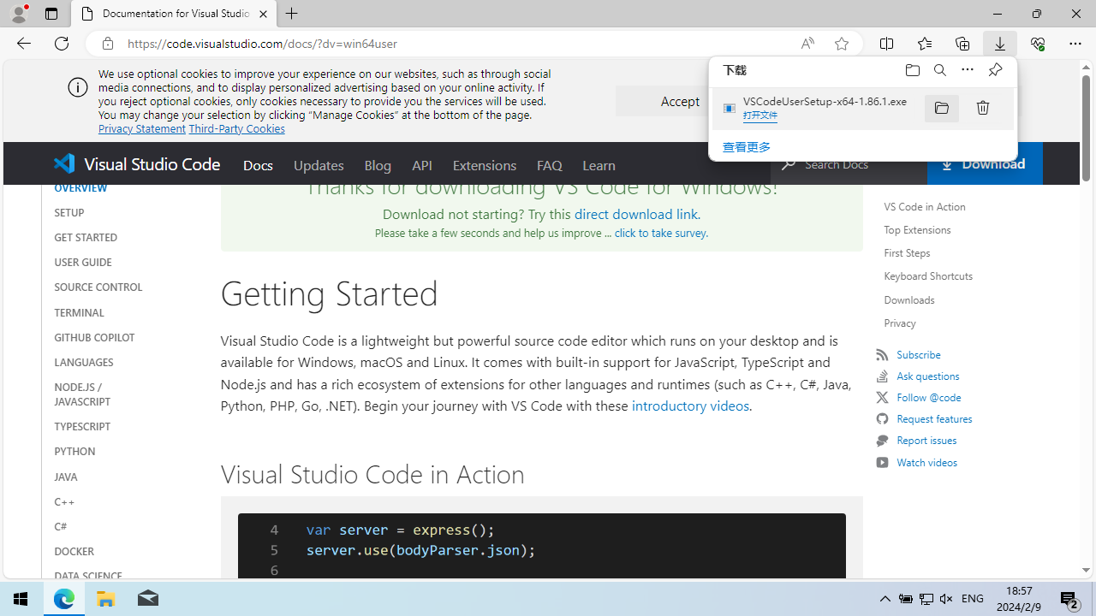Open File Explorer from taskbar

coord(105,599)
